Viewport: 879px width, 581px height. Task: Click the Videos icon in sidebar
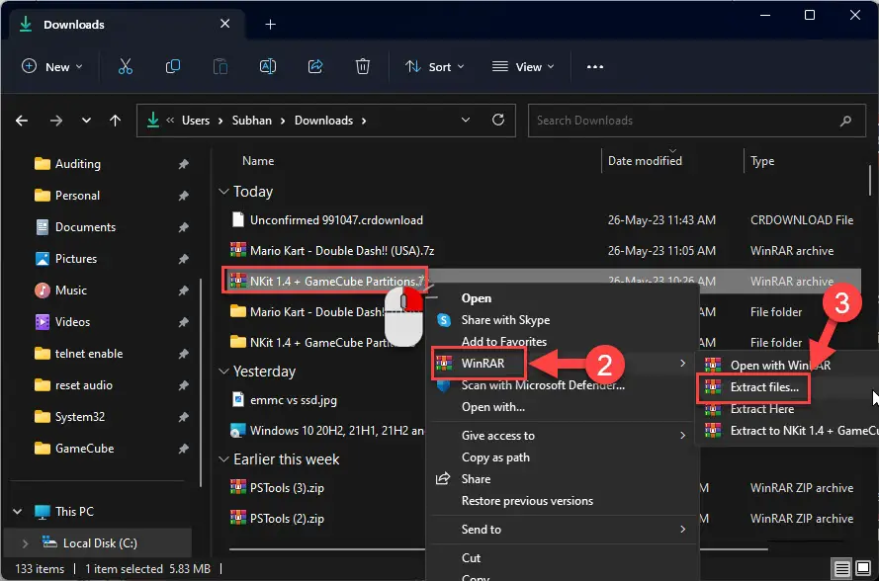43,321
